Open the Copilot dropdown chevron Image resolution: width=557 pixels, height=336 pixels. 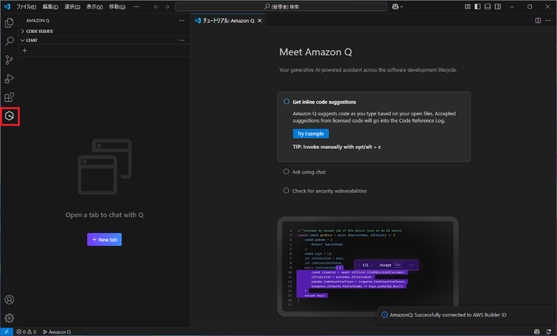[x=402, y=6]
